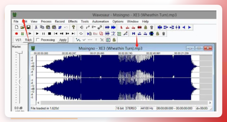Delete markers with the trash icon beside marker tools
Screen dimensions: 227x122
(163, 34)
